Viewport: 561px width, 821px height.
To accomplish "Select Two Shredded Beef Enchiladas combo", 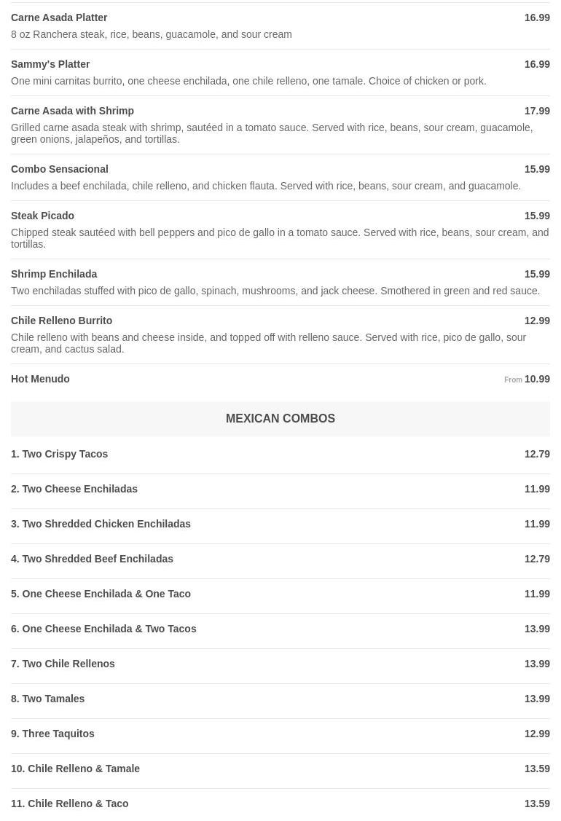I will tap(93, 559).
